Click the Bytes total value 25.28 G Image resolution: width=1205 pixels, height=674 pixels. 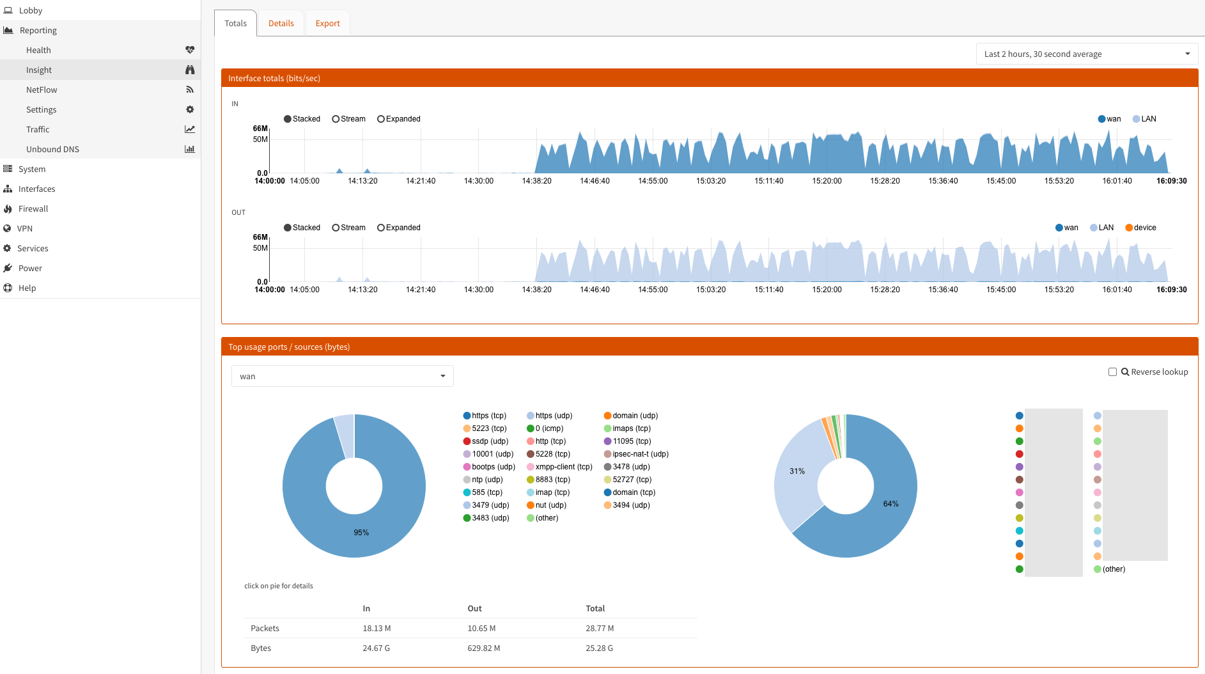[x=599, y=648]
